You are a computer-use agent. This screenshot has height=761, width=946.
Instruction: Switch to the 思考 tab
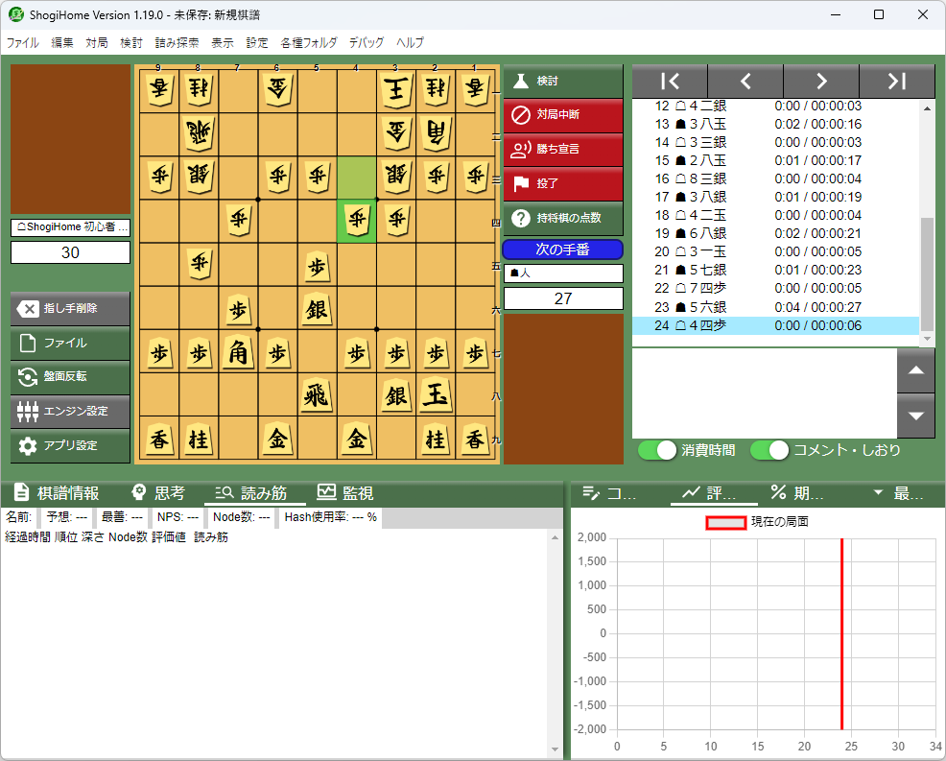158,493
